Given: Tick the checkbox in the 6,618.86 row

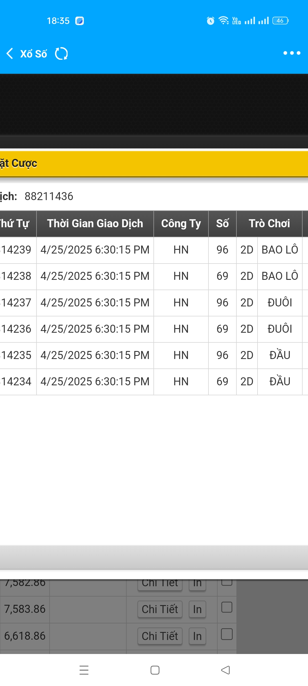Looking at the screenshot, I should (227, 634).
